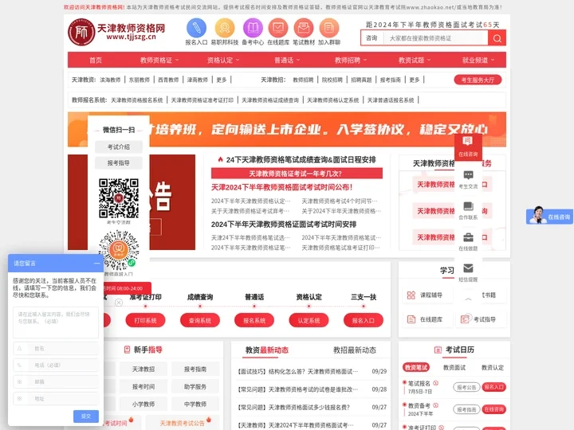Image resolution: width=574 pixels, height=430 pixels.
Task: Go to 首页 in navigation bar
Action: [96, 60]
